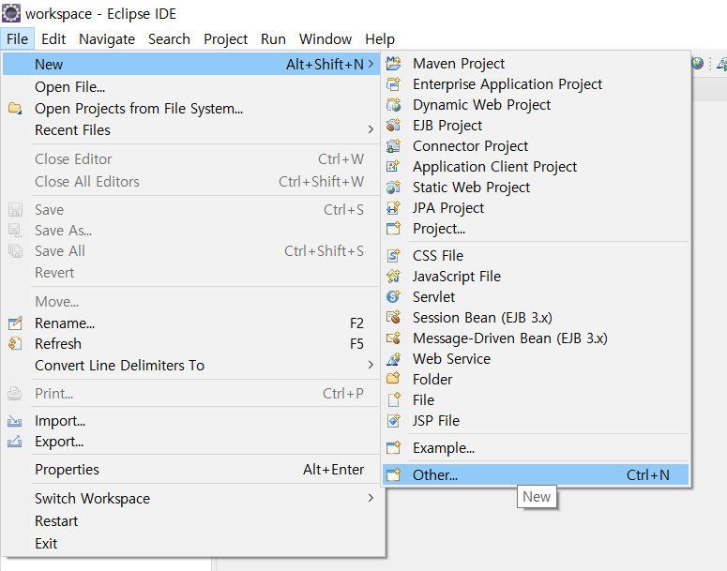Screen dimensions: 727x571
Task: Choose Import... menu entry
Action: (191, 421)
